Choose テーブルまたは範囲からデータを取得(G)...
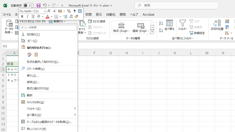The width and height of the screenshot is (235, 132). pos(48,122)
